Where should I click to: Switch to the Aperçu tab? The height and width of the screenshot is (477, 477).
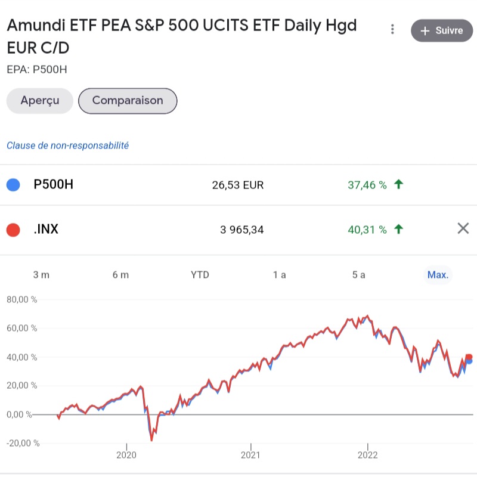40,101
